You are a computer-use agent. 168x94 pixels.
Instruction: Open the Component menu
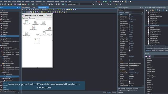coord(39,2)
